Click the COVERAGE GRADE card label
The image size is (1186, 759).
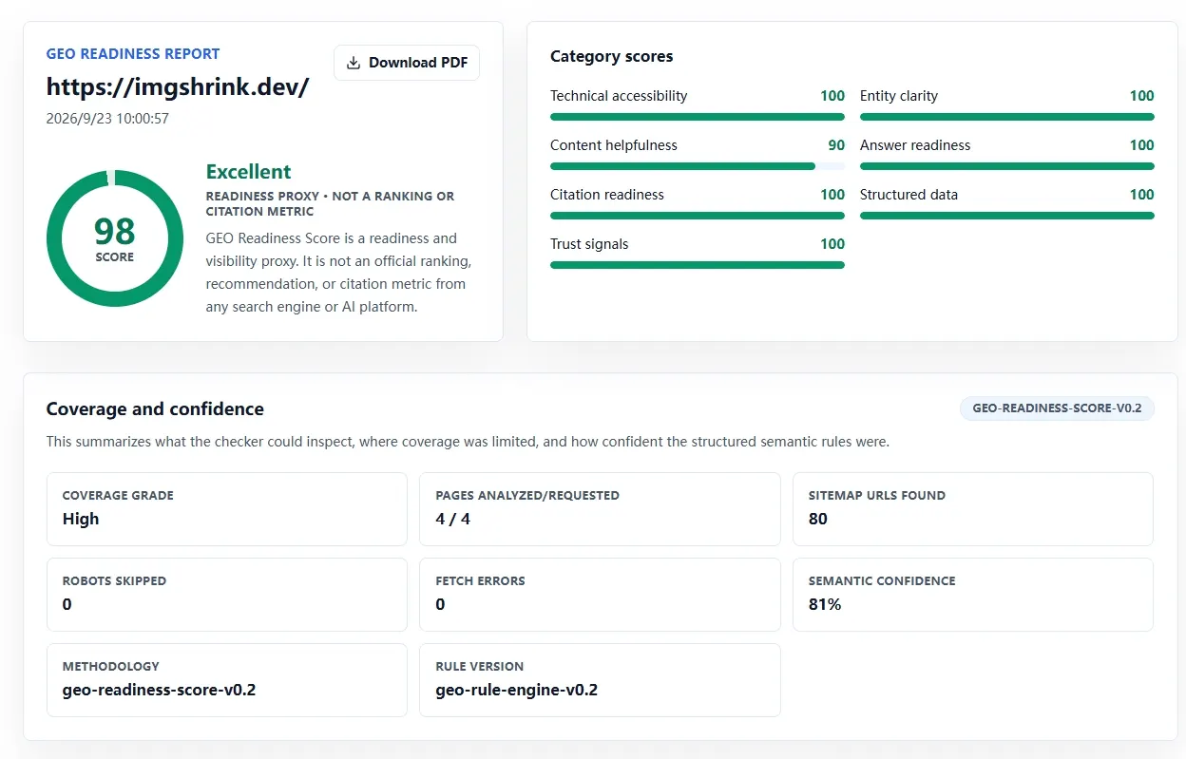(118, 495)
